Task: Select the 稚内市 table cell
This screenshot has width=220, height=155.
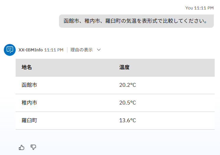Action: [x=29, y=103]
